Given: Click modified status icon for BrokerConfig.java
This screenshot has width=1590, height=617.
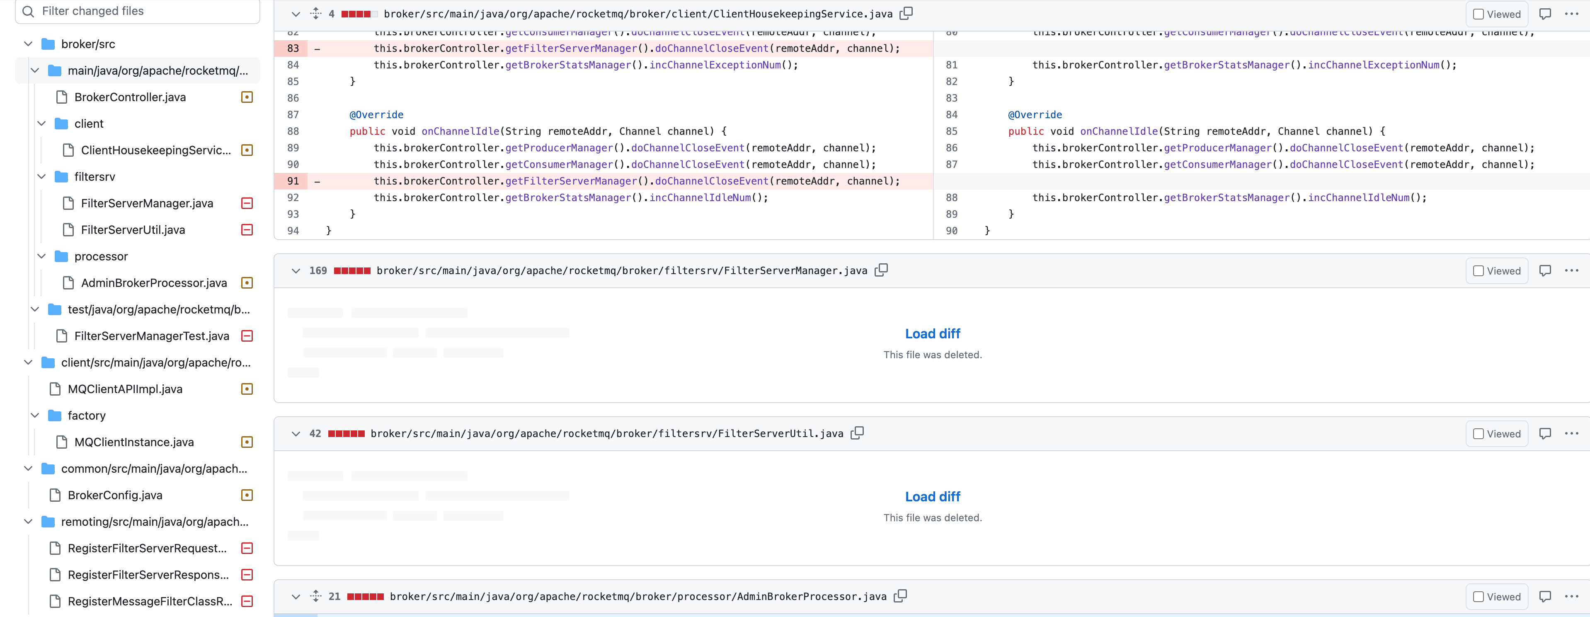Looking at the screenshot, I should click(247, 496).
